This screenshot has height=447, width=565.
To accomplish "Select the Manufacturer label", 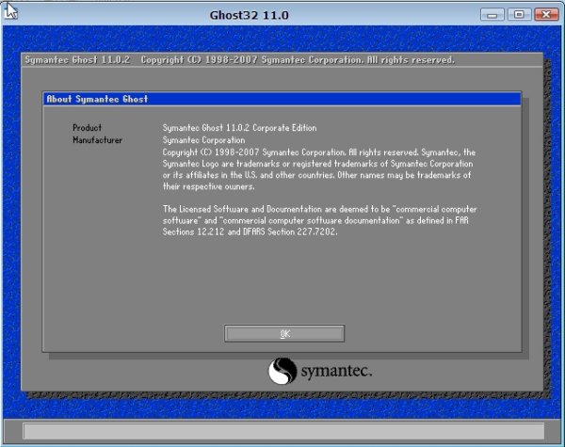I will coord(97,140).
